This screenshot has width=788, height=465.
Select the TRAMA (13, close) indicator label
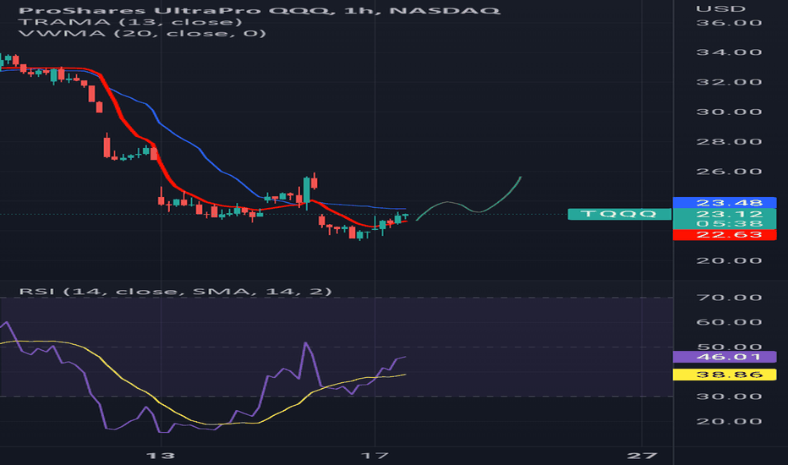pos(130,22)
